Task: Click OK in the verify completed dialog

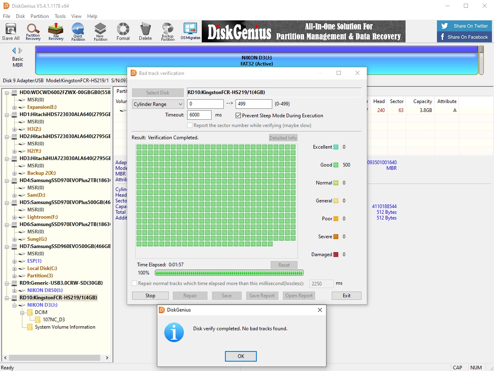Action: pyautogui.click(x=240, y=356)
